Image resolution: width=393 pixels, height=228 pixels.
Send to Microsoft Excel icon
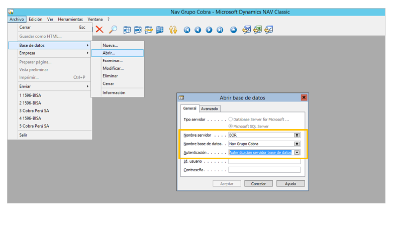point(257,30)
